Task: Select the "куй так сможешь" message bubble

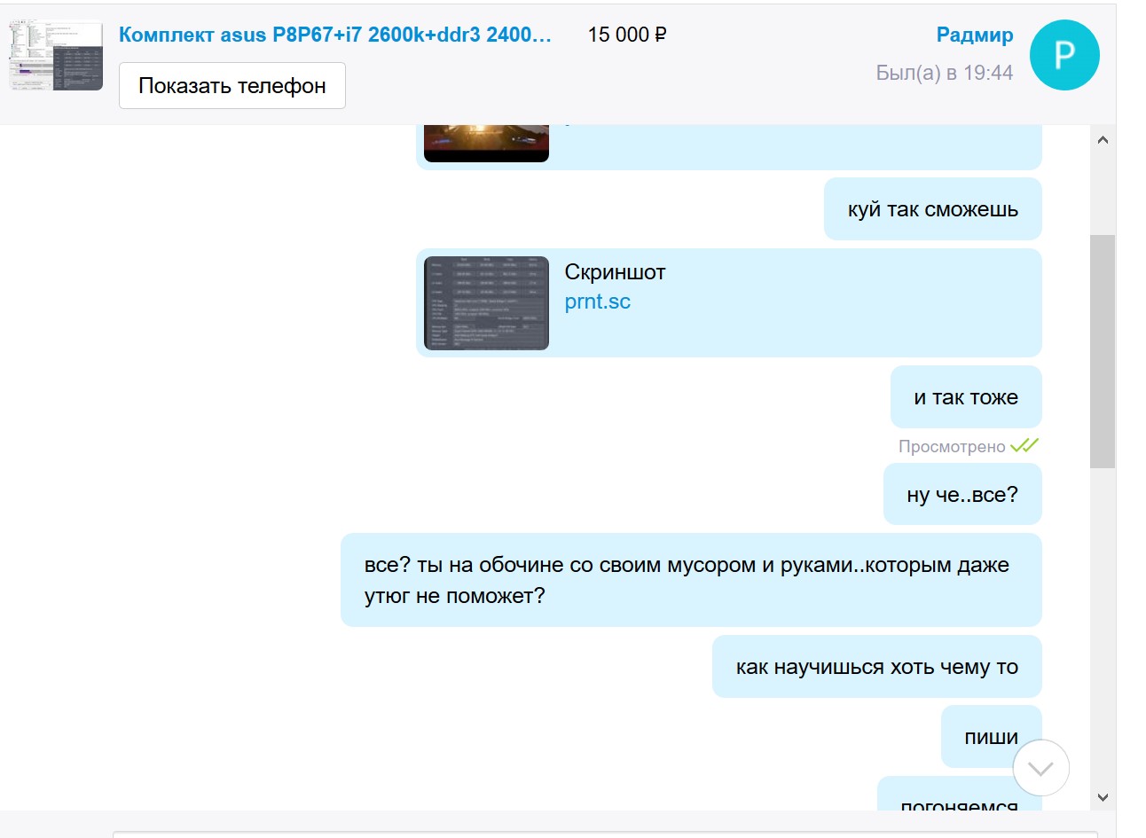Action: [932, 209]
